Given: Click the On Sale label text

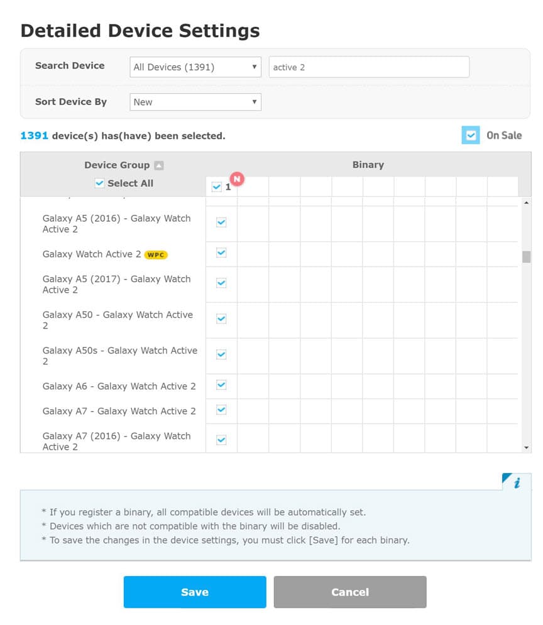Looking at the screenshot, I should (x=504, y=136).
